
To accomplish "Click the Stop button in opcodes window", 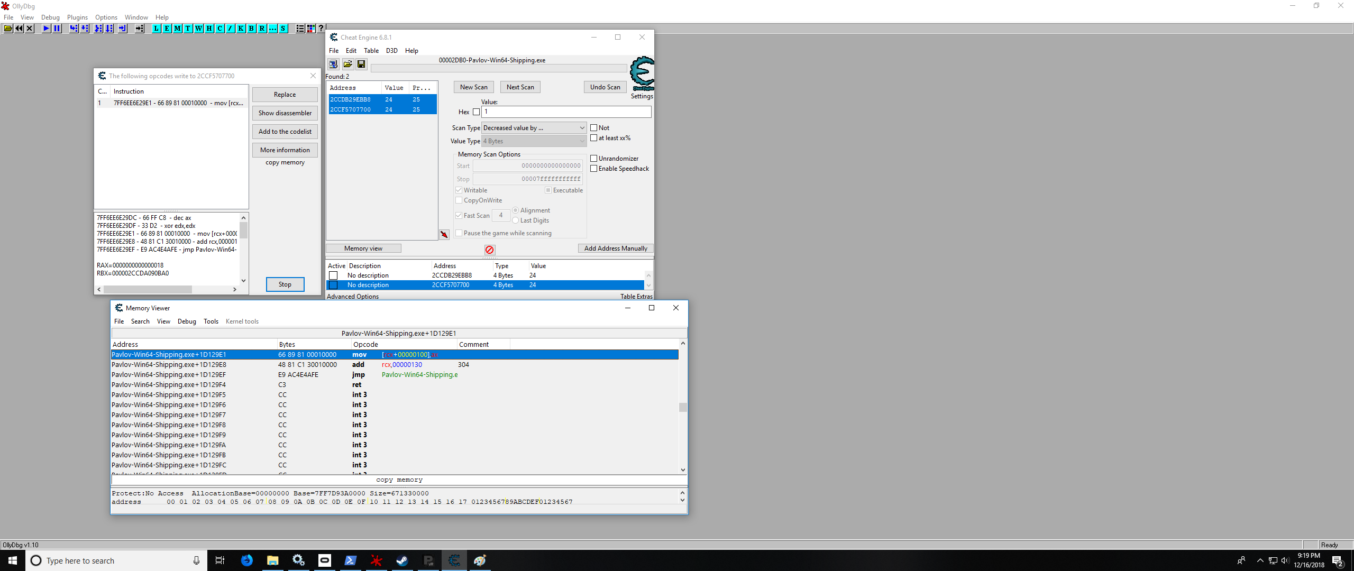I will (285, 284).
